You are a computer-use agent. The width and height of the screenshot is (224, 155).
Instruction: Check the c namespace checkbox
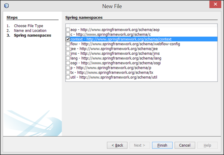coord(68,34)
